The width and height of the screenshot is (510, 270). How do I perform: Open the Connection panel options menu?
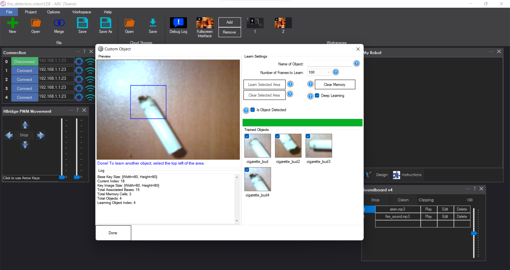click(x=78, y=52)
